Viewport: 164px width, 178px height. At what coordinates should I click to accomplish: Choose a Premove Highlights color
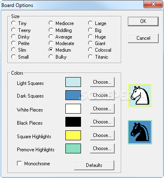coord(102,148)
